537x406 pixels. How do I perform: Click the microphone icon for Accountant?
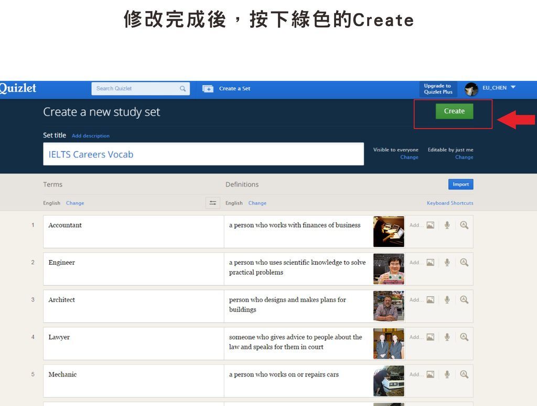[x=447, y=225]
